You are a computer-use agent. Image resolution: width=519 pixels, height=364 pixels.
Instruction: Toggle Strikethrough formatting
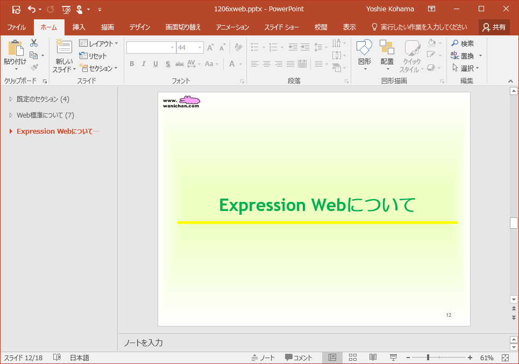click(180, 64)
